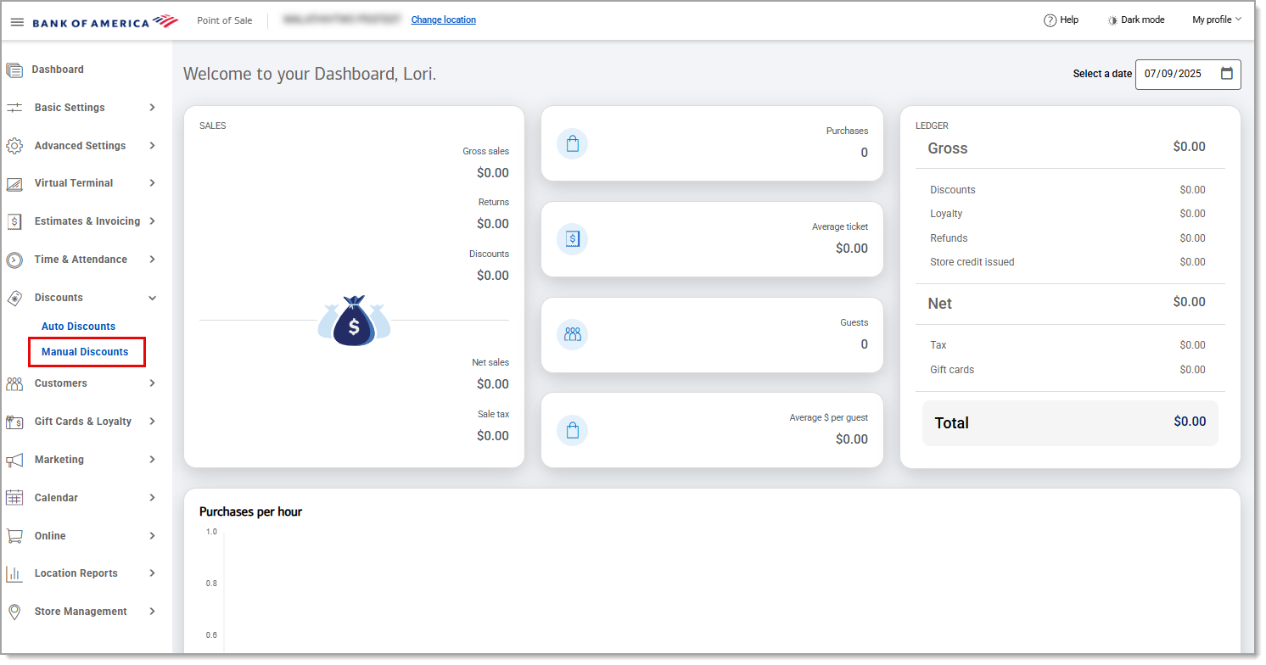The width and height of the screenshot is (1266, 665).
Task: Click the Estimates & Invoicing dollar icon
Action: [x=14, y=221]
